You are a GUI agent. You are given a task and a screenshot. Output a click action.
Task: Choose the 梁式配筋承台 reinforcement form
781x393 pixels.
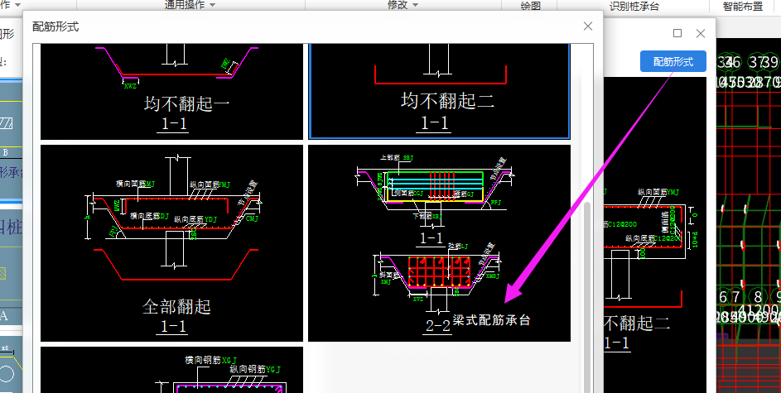439,243
